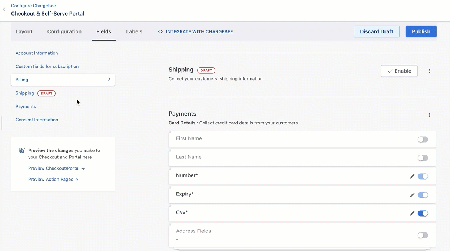
Task: Click the eye icon beside Preview the changes
Action: pyautogui.click(x=22, y=151)
